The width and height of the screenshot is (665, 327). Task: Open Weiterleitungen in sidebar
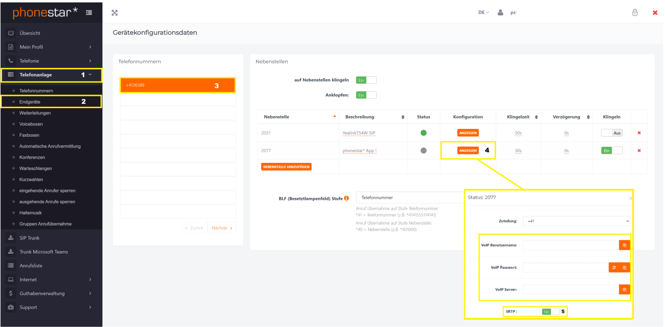point(35,113)
